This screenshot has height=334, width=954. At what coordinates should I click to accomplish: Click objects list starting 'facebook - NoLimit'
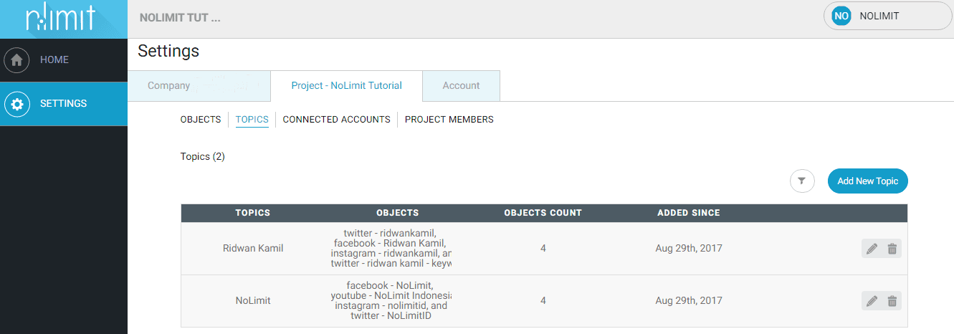[x=391, y=301]
